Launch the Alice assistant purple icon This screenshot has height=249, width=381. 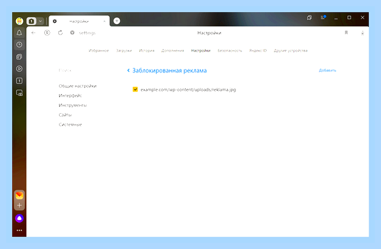[x=20, y=218]
